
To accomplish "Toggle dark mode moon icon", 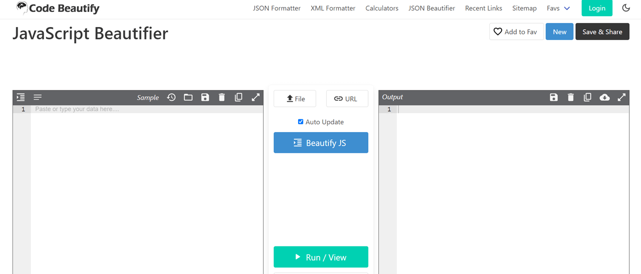I will (626, 8).
